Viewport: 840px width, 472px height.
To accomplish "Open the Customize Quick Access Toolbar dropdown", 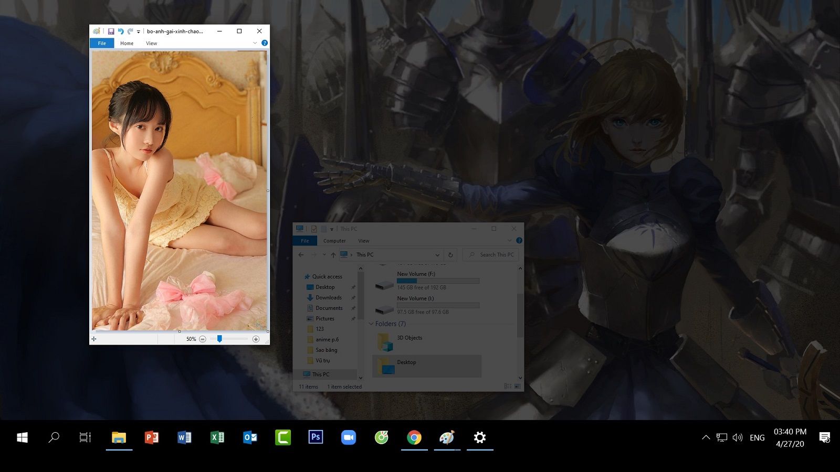I will click(x=139, y=32).
